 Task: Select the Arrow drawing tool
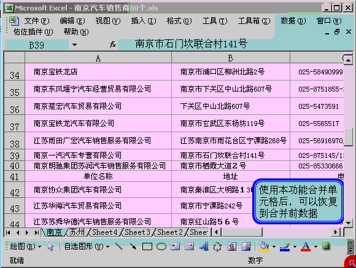pyautogui.click(x=133, y=246)
